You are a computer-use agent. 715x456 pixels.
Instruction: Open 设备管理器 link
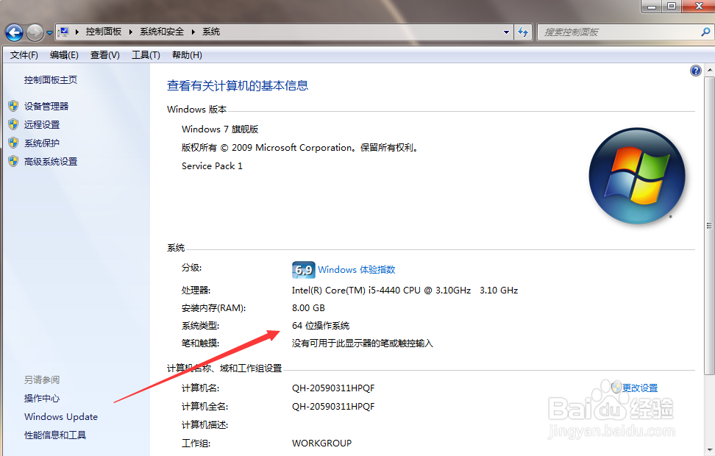[x=46, y=106]
